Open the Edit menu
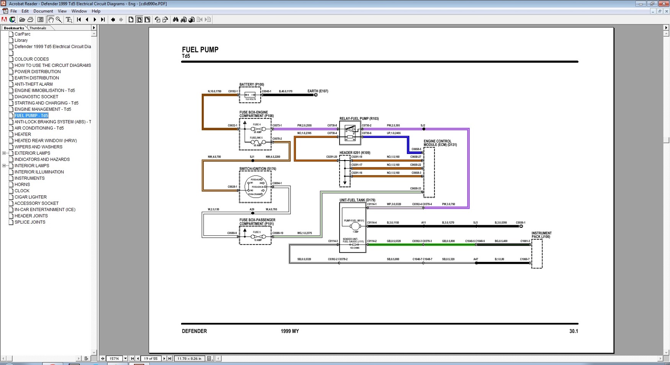The width and height of the screenshot is (670, 365). [25, 11]
